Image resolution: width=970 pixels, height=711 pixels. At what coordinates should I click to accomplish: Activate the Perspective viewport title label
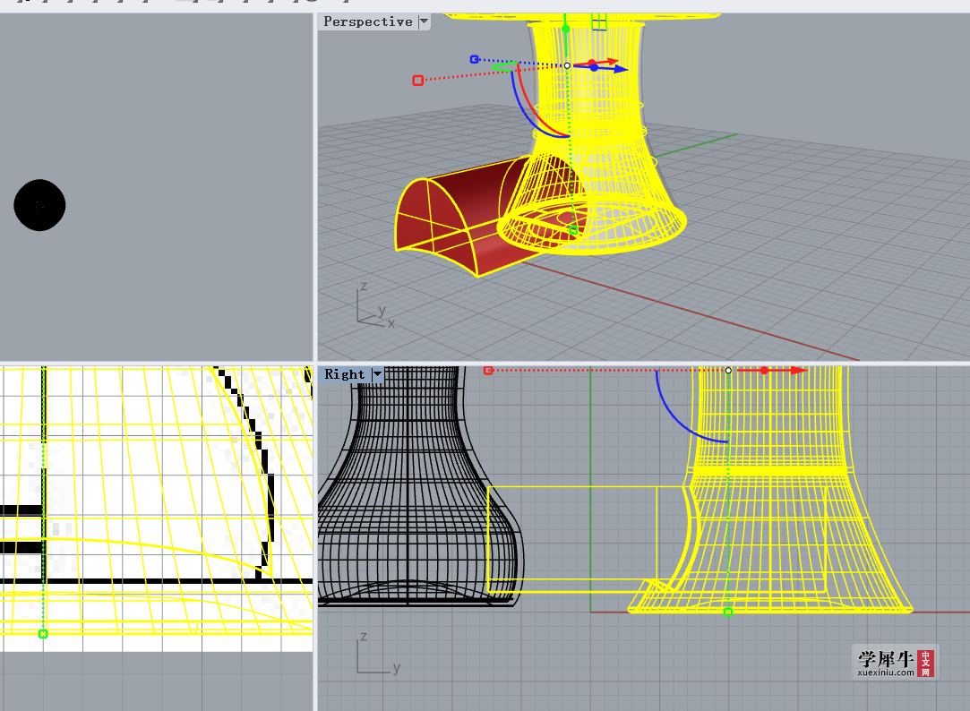pyautogui.click(x=368, y=21)
